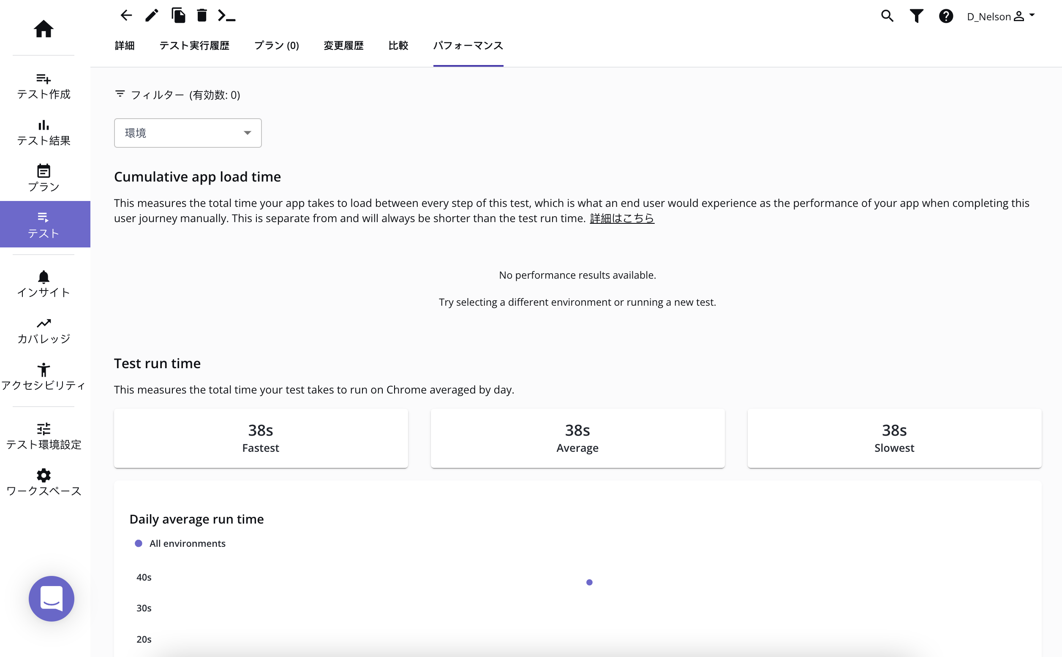Click the search magnifier icon
This screenshot has height=657, width=1062.
pyautogui.click(x=887, y=16)
